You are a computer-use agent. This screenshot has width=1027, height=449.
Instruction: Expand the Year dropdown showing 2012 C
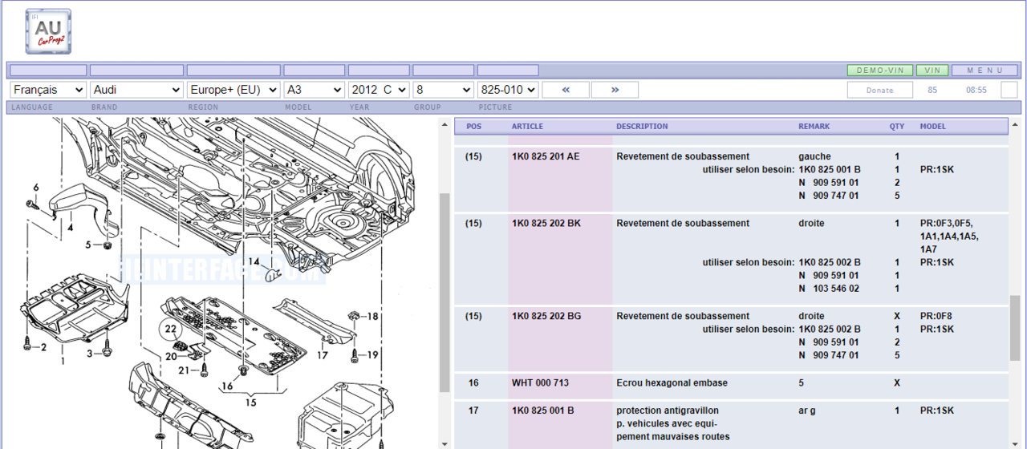[x=379, y=90]
